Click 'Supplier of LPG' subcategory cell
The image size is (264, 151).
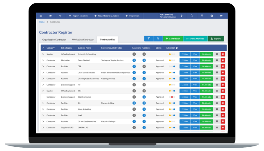click(x=67, y=128)
